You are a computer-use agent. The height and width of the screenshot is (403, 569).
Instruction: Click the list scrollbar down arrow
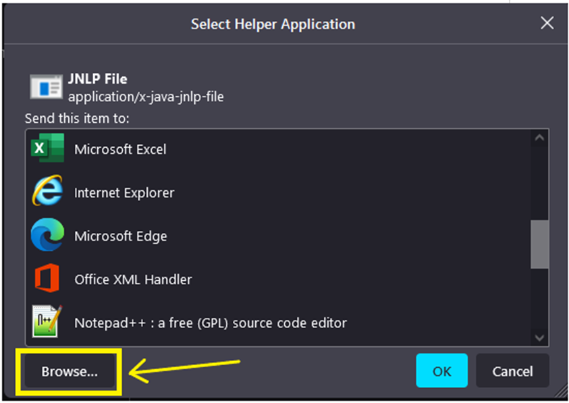(539, 337)
